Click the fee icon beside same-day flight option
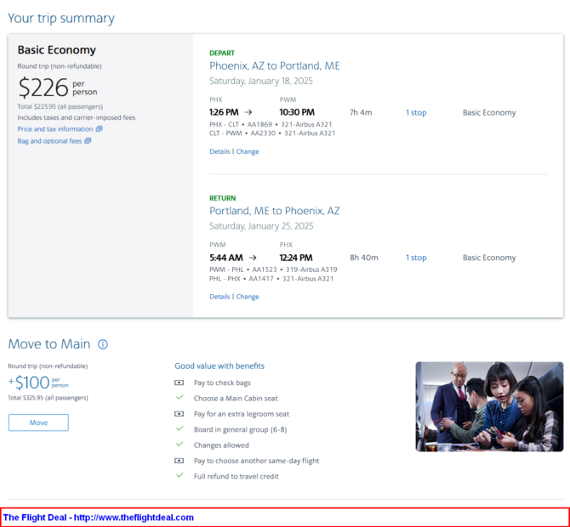This screenshot has height=527, width=570. [179, 461]
